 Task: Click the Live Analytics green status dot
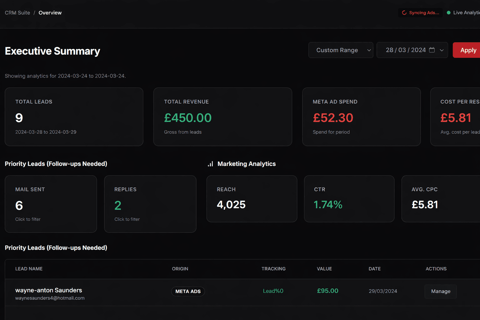point(448,12)
